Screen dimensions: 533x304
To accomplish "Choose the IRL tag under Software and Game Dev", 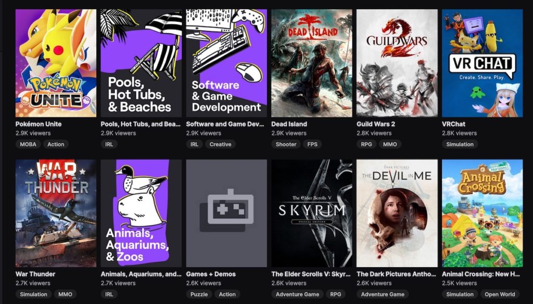I will (195, 144).
